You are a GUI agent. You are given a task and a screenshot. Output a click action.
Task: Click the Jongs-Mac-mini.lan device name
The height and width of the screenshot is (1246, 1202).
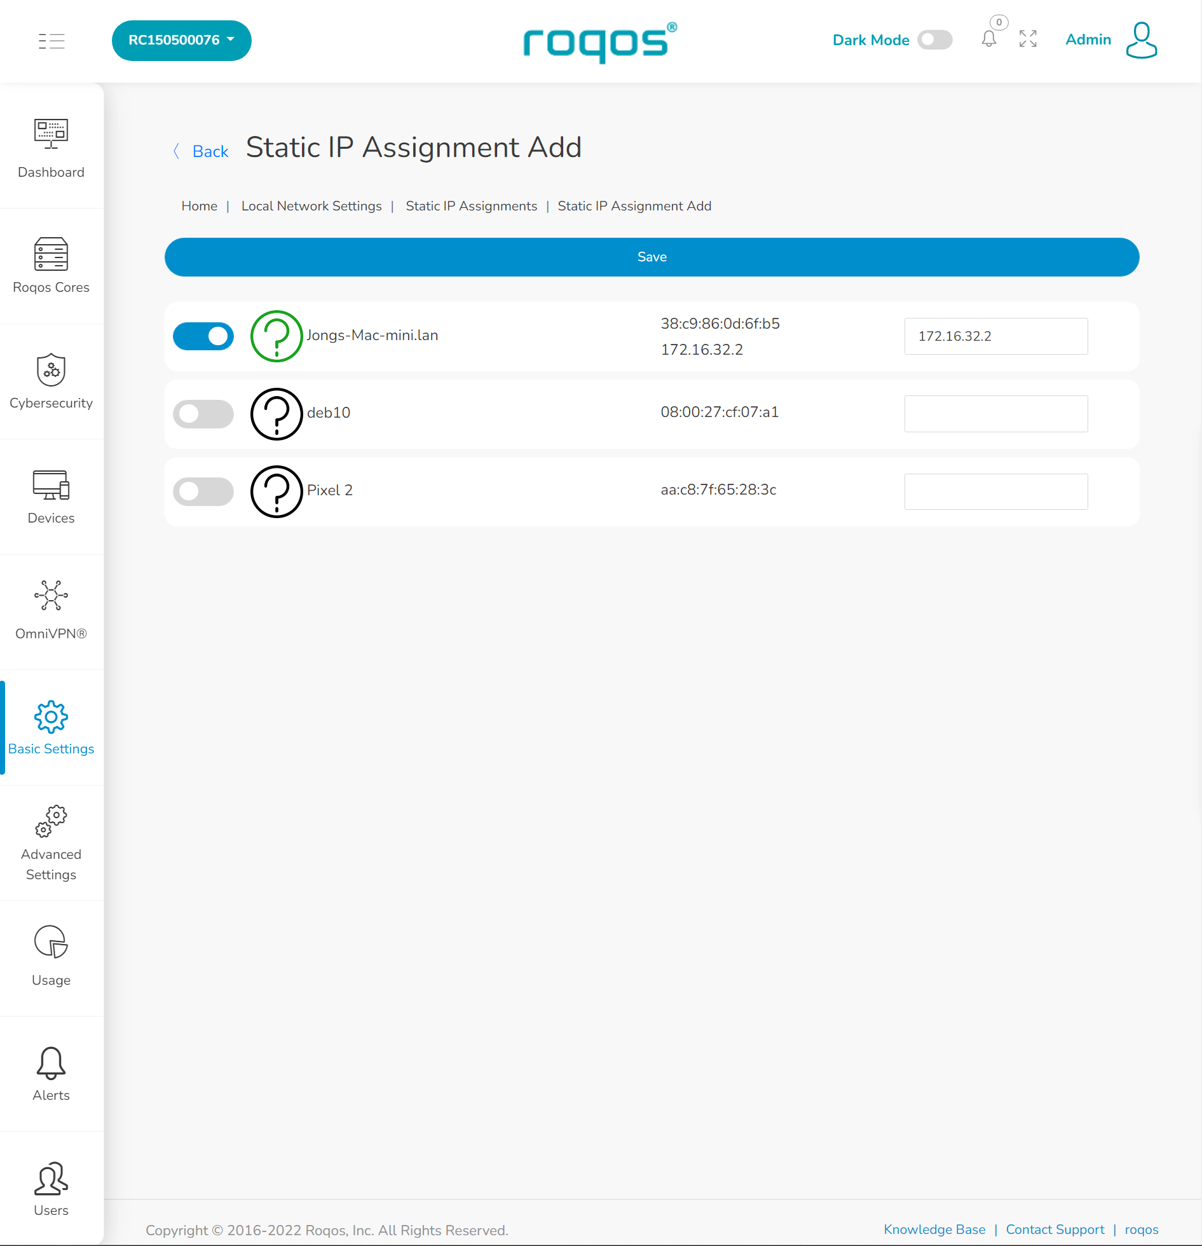(372, 335)
